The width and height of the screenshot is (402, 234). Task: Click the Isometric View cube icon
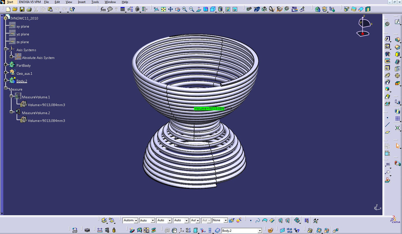tap(213, 9)
